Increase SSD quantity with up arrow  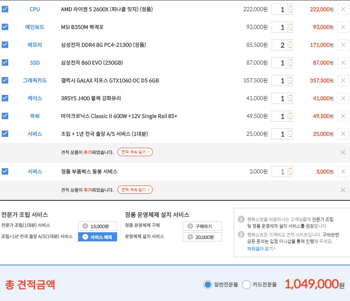tap(290, 60)
